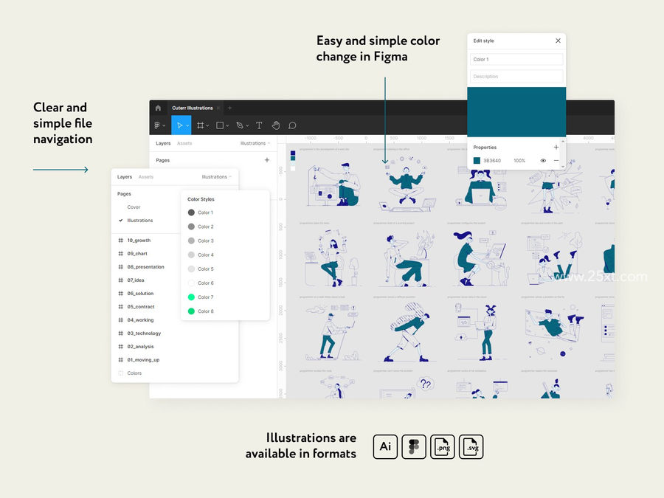Expand Illustrations dropdown in front Layers panel
Image resolution: width=664 pixels, height=498 pixels.
217,176
